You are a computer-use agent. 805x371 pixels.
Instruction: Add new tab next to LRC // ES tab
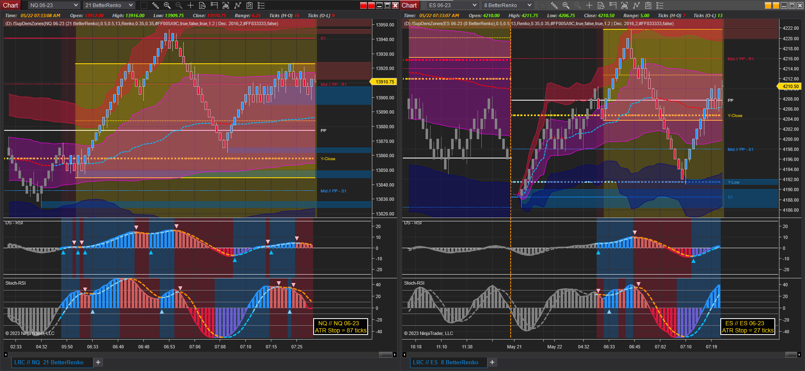(492, 363)
